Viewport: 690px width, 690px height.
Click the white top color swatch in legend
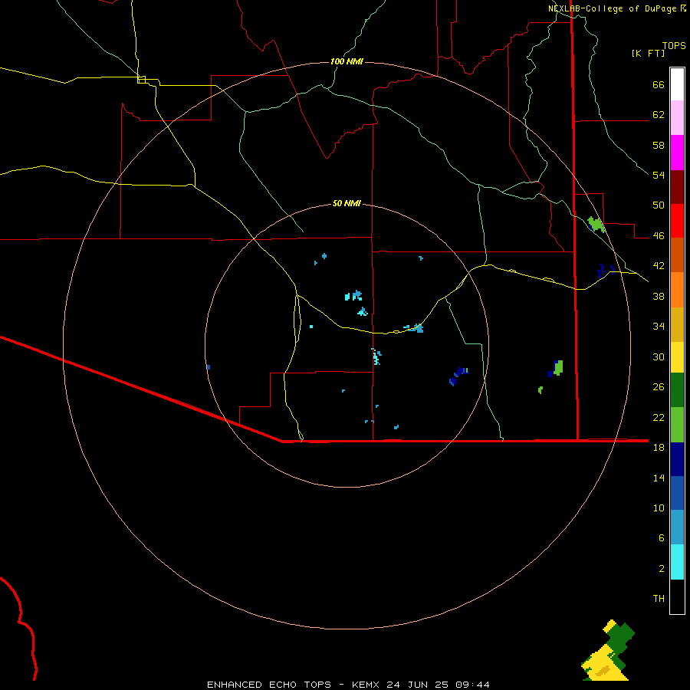click(677, 84)
